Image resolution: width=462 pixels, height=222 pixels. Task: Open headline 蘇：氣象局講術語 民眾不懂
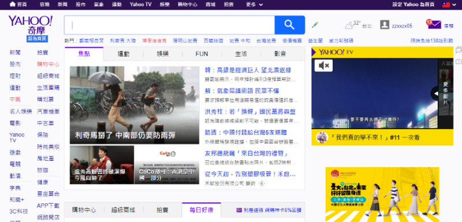click(242, 91)
